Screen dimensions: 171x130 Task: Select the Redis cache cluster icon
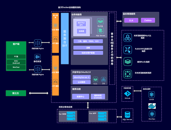[127, 61]
